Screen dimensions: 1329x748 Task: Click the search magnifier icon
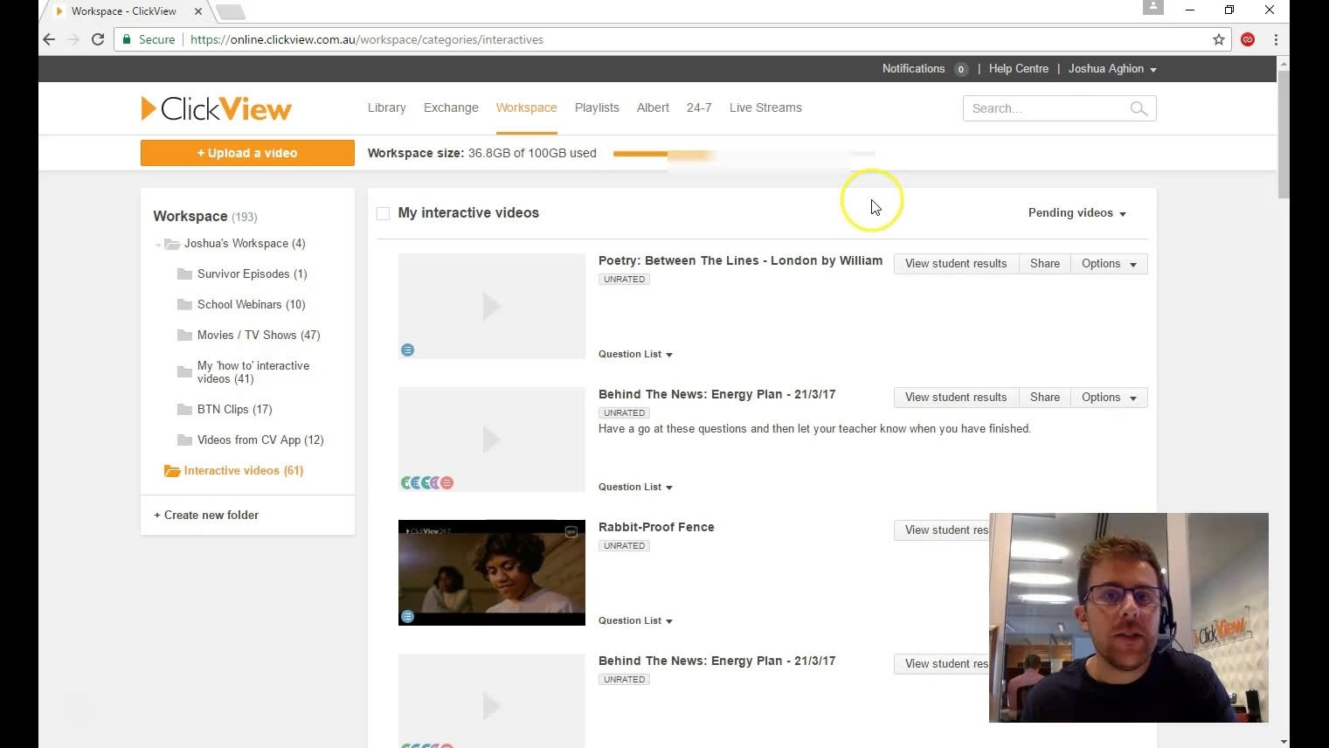coord(1139,108)
